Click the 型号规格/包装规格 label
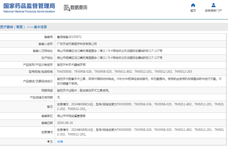 tap(41, 72)
